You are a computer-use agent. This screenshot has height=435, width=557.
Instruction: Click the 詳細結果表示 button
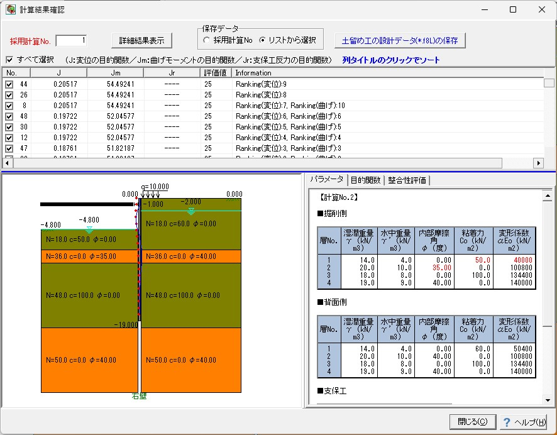coord(141,41)
